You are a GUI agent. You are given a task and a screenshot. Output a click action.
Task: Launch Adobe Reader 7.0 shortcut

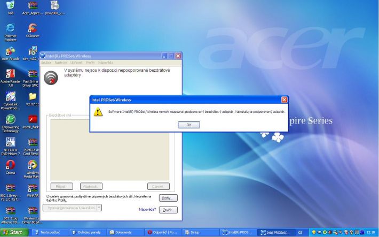click(x=10, y=78)
